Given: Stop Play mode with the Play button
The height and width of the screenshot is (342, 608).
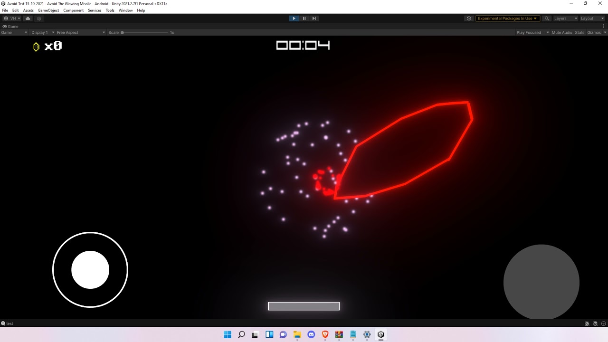Looking at the screenshot, I should (294, 18).
